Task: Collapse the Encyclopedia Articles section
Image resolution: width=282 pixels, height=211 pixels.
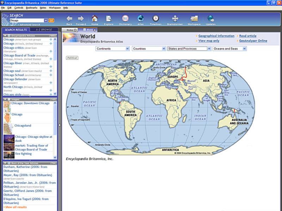Action: coord(5,36)
